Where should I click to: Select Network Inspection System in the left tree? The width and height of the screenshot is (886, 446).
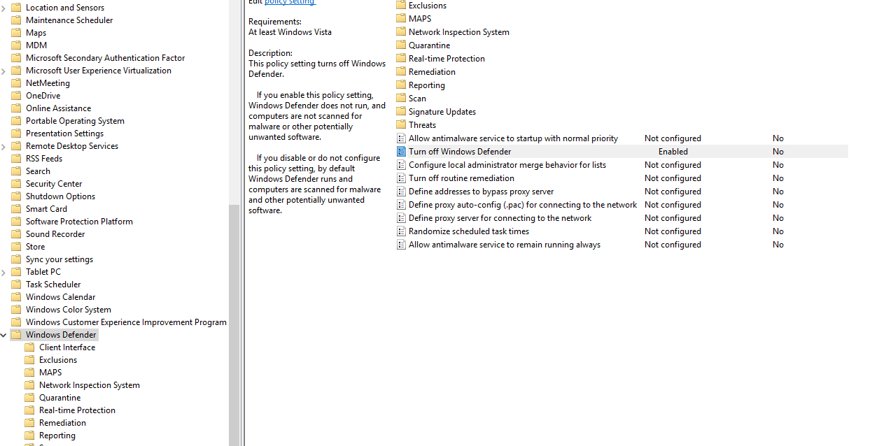[90, 385]
